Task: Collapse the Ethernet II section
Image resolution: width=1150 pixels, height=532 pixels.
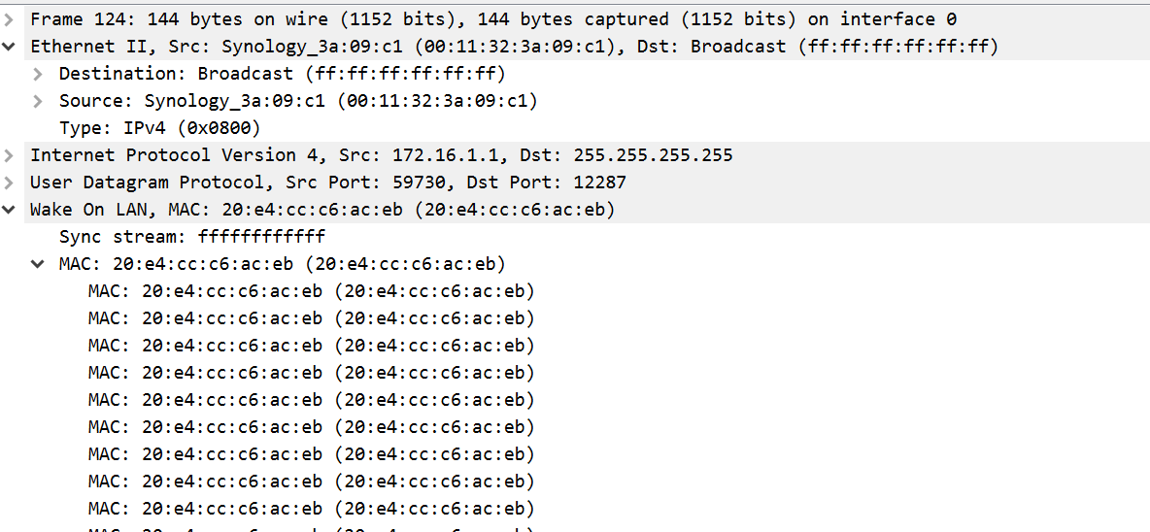Action: (x=8, y=47)
